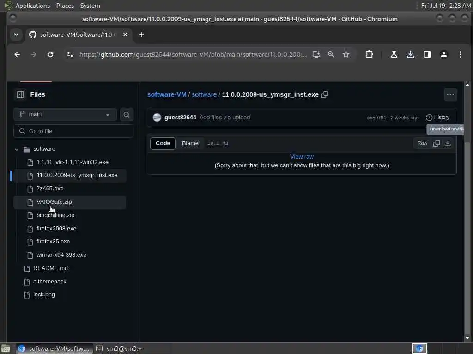Focus the Go to file input
Screen dimensions: 473x354
73,131
